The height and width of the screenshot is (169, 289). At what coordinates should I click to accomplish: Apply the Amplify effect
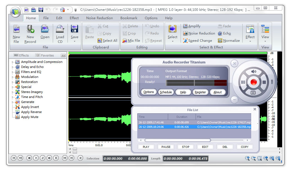[x=191, y=26]
